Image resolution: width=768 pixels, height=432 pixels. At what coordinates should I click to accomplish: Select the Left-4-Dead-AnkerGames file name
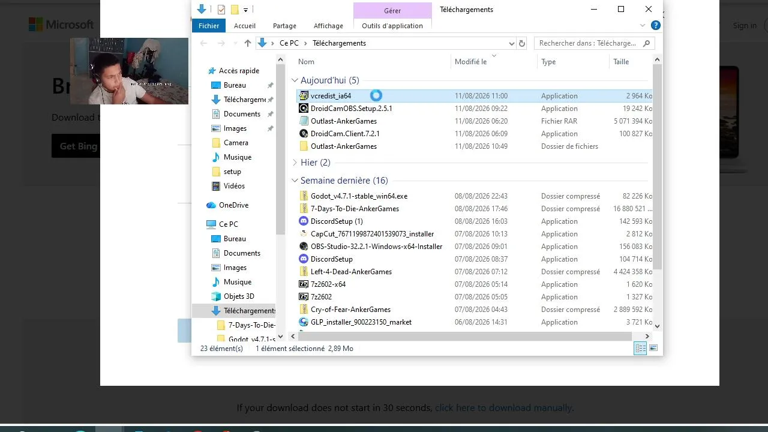(351, 272)
